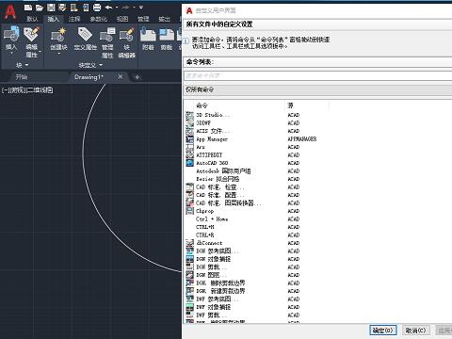Click the 定义属性 tag icon
The width and height of the screenshot is (452, 339).
(85, 34)
